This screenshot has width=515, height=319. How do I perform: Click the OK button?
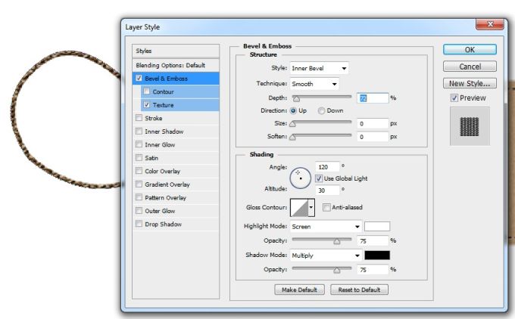pyautogui.click(x=470, y=49)
